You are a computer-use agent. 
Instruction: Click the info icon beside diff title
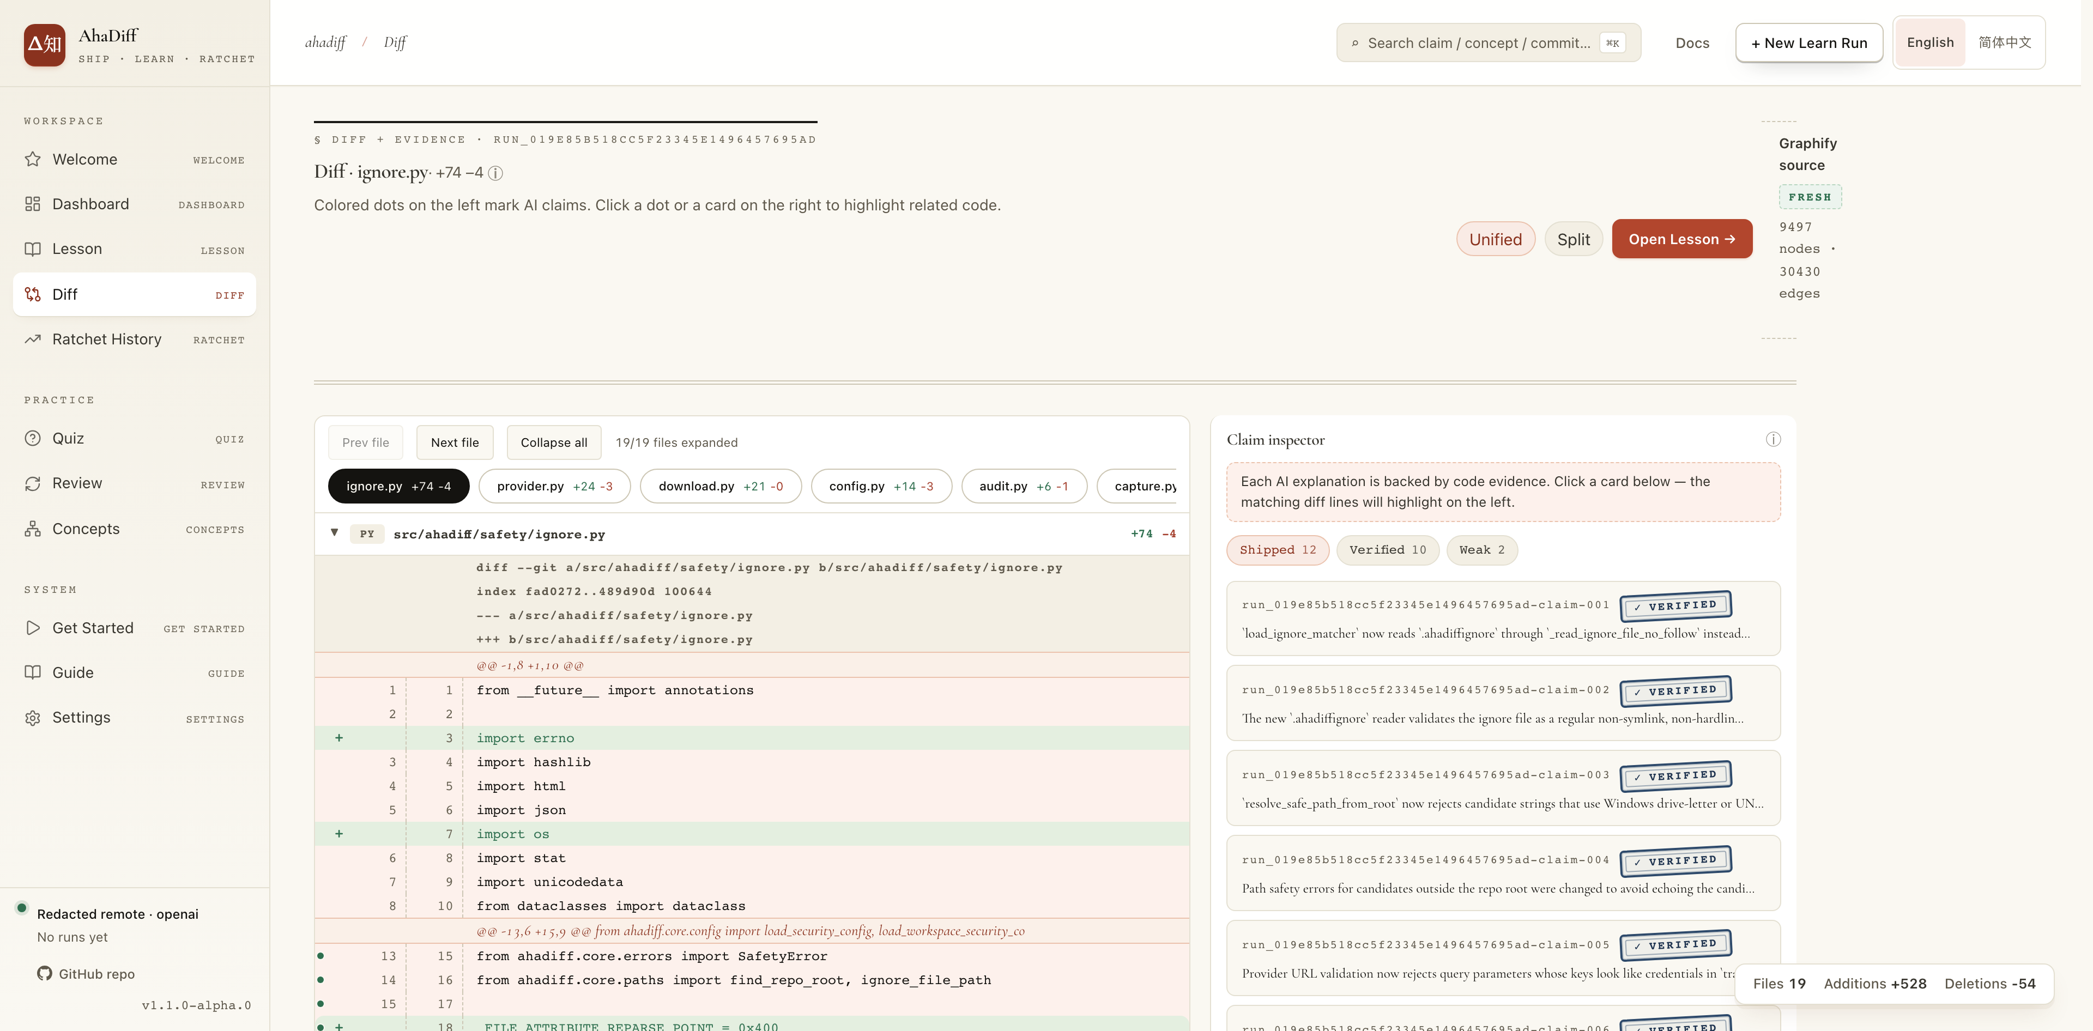495,173
